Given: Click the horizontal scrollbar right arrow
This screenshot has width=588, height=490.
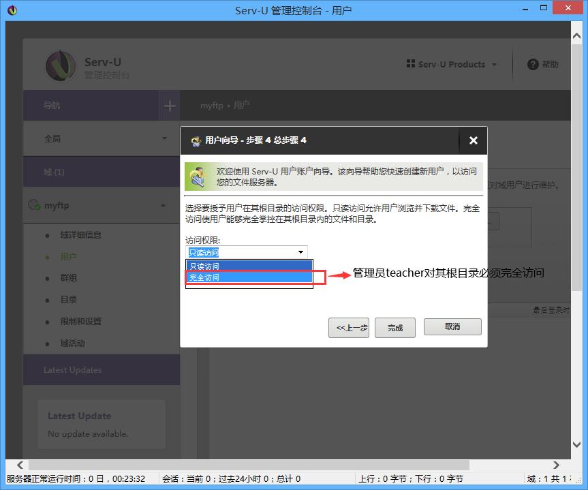Looking at the screenshot, I should pyautogui.click(x=556, y=465).
